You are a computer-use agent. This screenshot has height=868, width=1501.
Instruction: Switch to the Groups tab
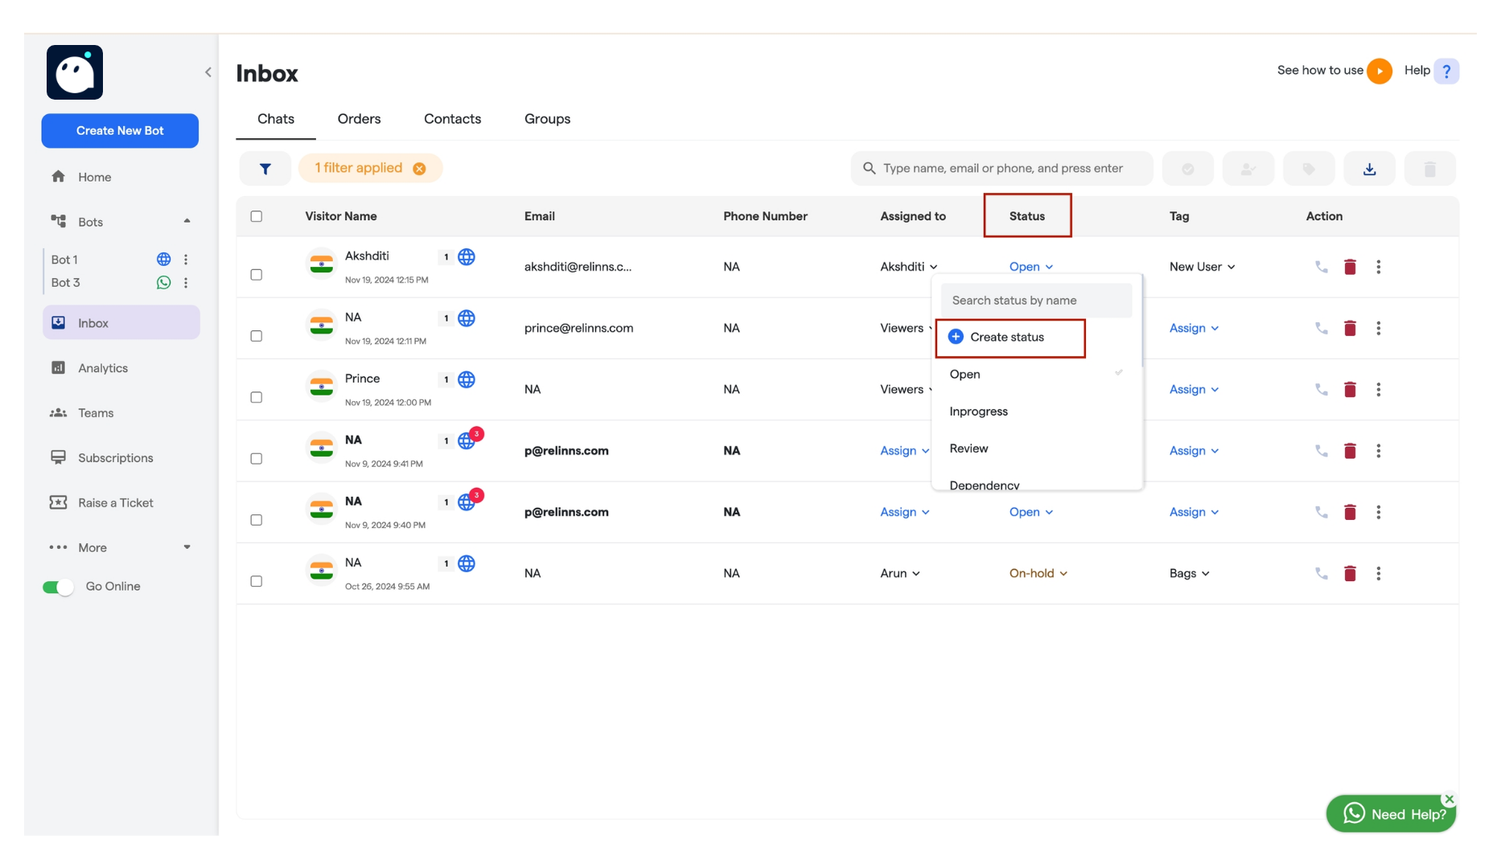point(547,119)
